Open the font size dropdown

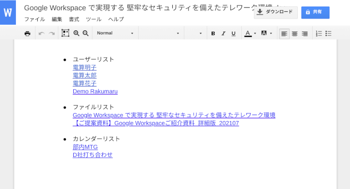click(x=196, y=33)
